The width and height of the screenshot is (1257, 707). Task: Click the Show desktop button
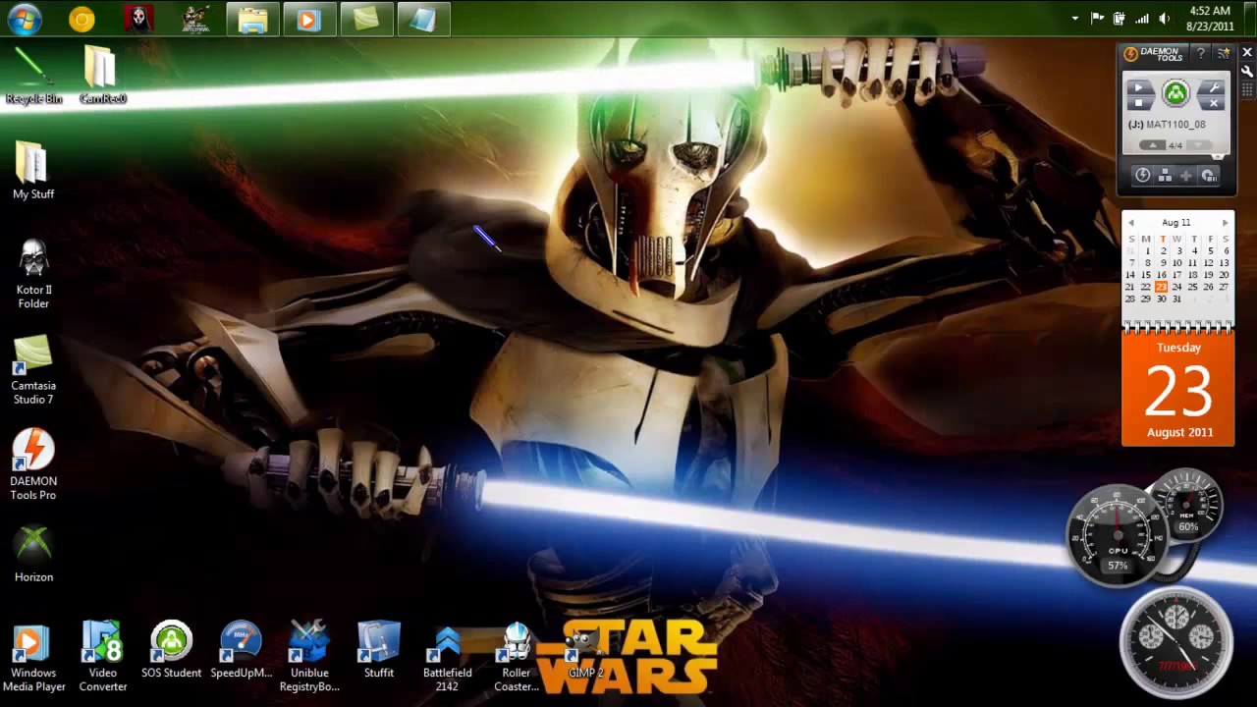click(x=1249, y=19)
